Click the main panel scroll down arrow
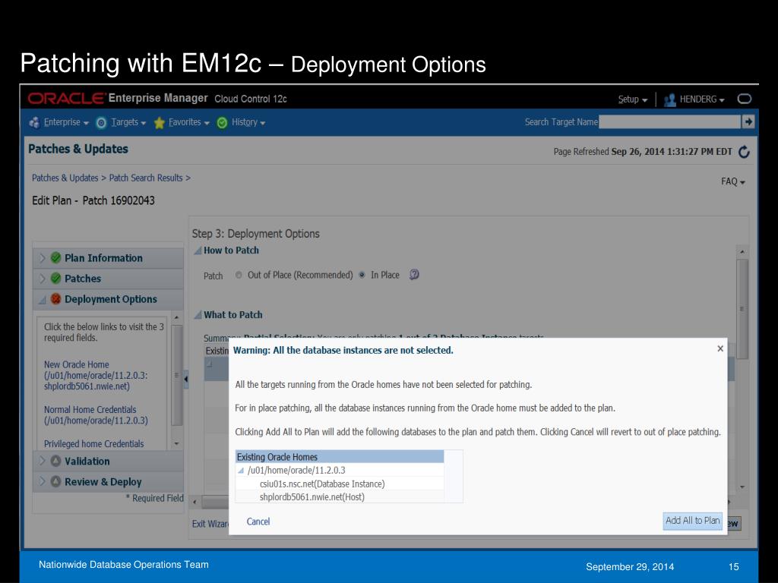Image resolution: width=778 pixels, height=583 pixels. point(742,487)
